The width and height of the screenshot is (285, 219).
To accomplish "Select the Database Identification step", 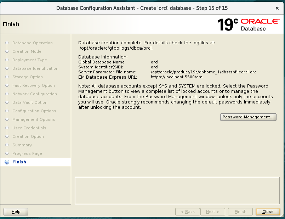I will pyautogui.click(x=35, y=68).
